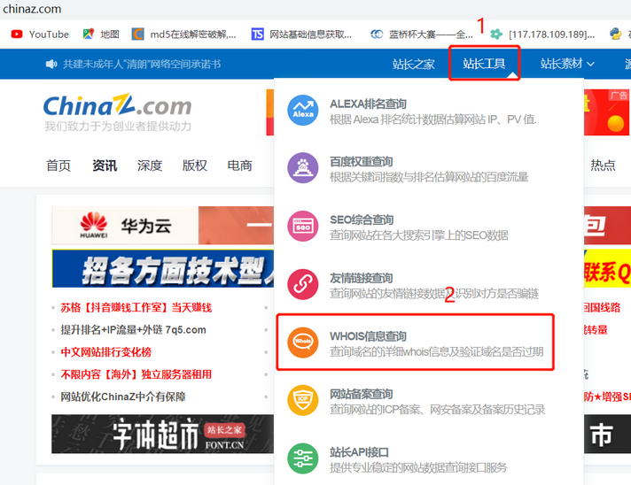The width and height of the screenshot is (631, 485).
Task: Open 不限内容海外独立服务器租用 link
Action: [x=136, y=374]
